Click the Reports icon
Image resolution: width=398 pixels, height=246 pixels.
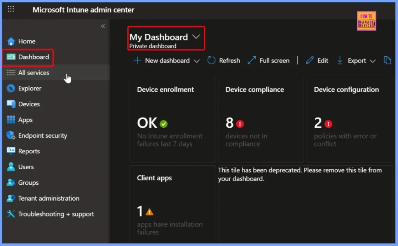pyautogui.click(x=10, y=151)
